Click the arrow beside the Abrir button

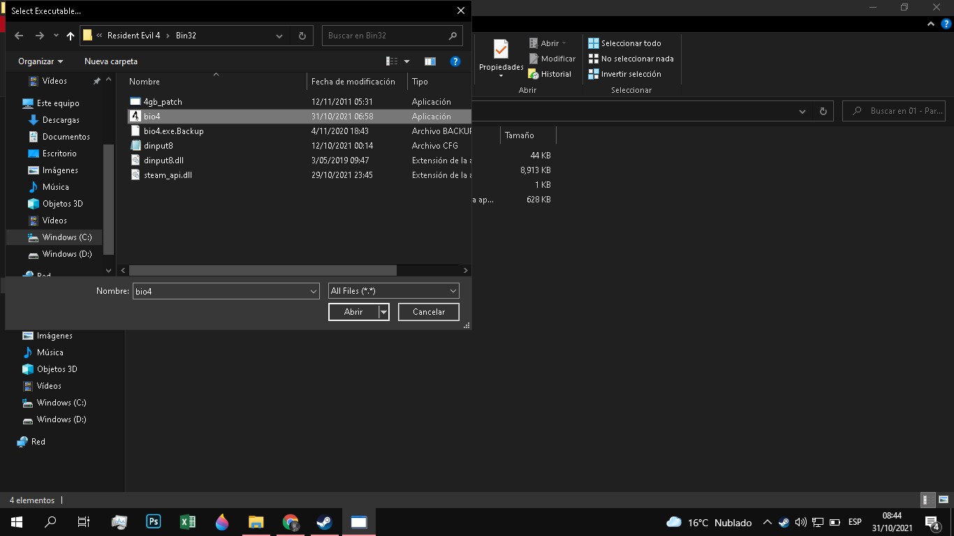[x=383, y=312]
